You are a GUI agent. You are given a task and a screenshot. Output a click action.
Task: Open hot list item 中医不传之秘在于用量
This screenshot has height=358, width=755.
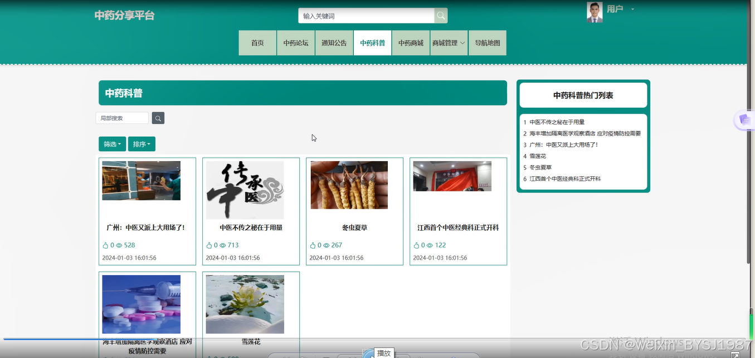[557, 122]
